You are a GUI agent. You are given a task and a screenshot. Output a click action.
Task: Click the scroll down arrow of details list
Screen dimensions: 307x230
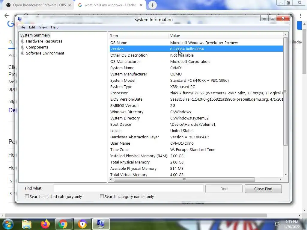(x=286, y=175)
